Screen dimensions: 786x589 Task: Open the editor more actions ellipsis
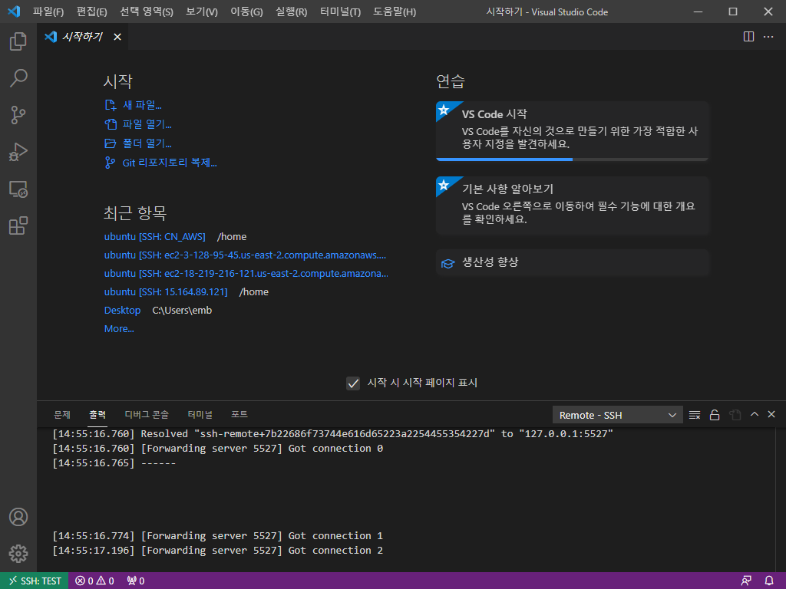[768, 37]
